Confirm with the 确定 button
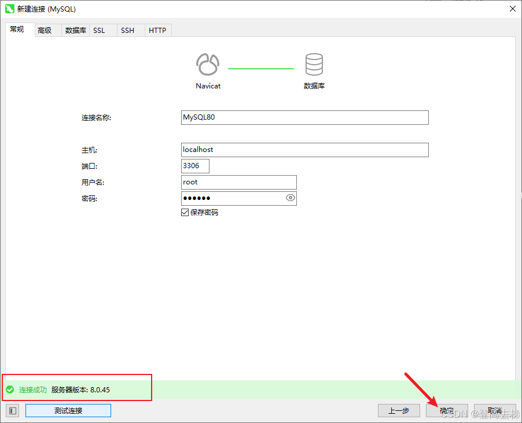This screenshot has width=522, height=423. [447, 411]
